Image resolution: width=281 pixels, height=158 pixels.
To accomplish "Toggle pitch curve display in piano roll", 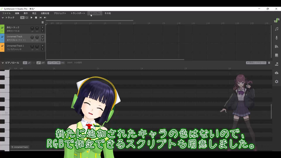I will [49, 63].
